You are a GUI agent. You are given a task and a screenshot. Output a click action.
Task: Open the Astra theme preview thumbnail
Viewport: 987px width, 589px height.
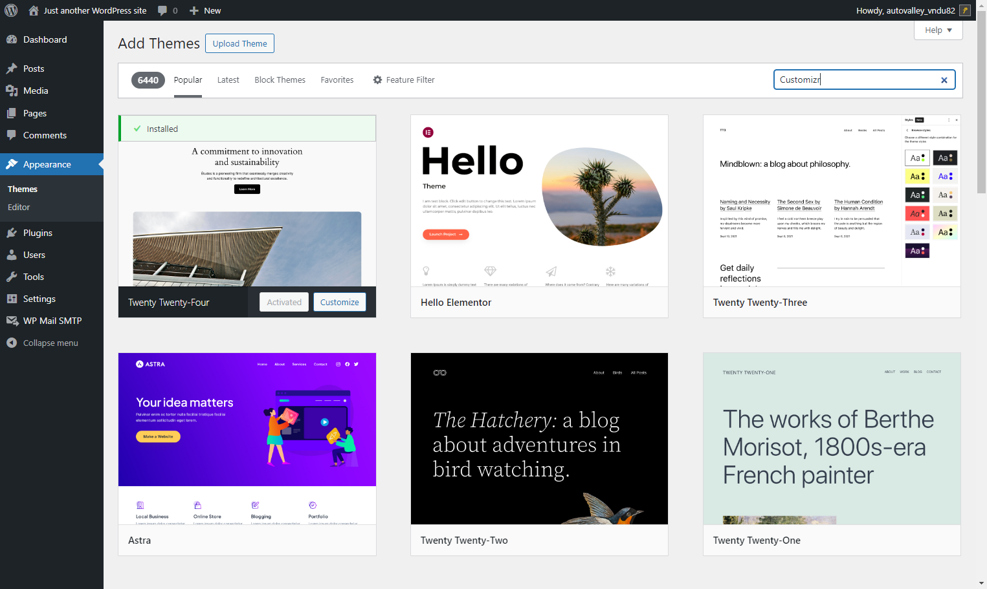click(x=247, y=438)
